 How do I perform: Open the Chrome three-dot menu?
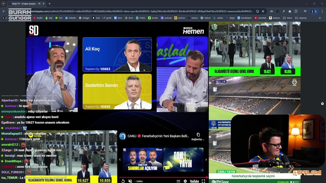[322, 11]
